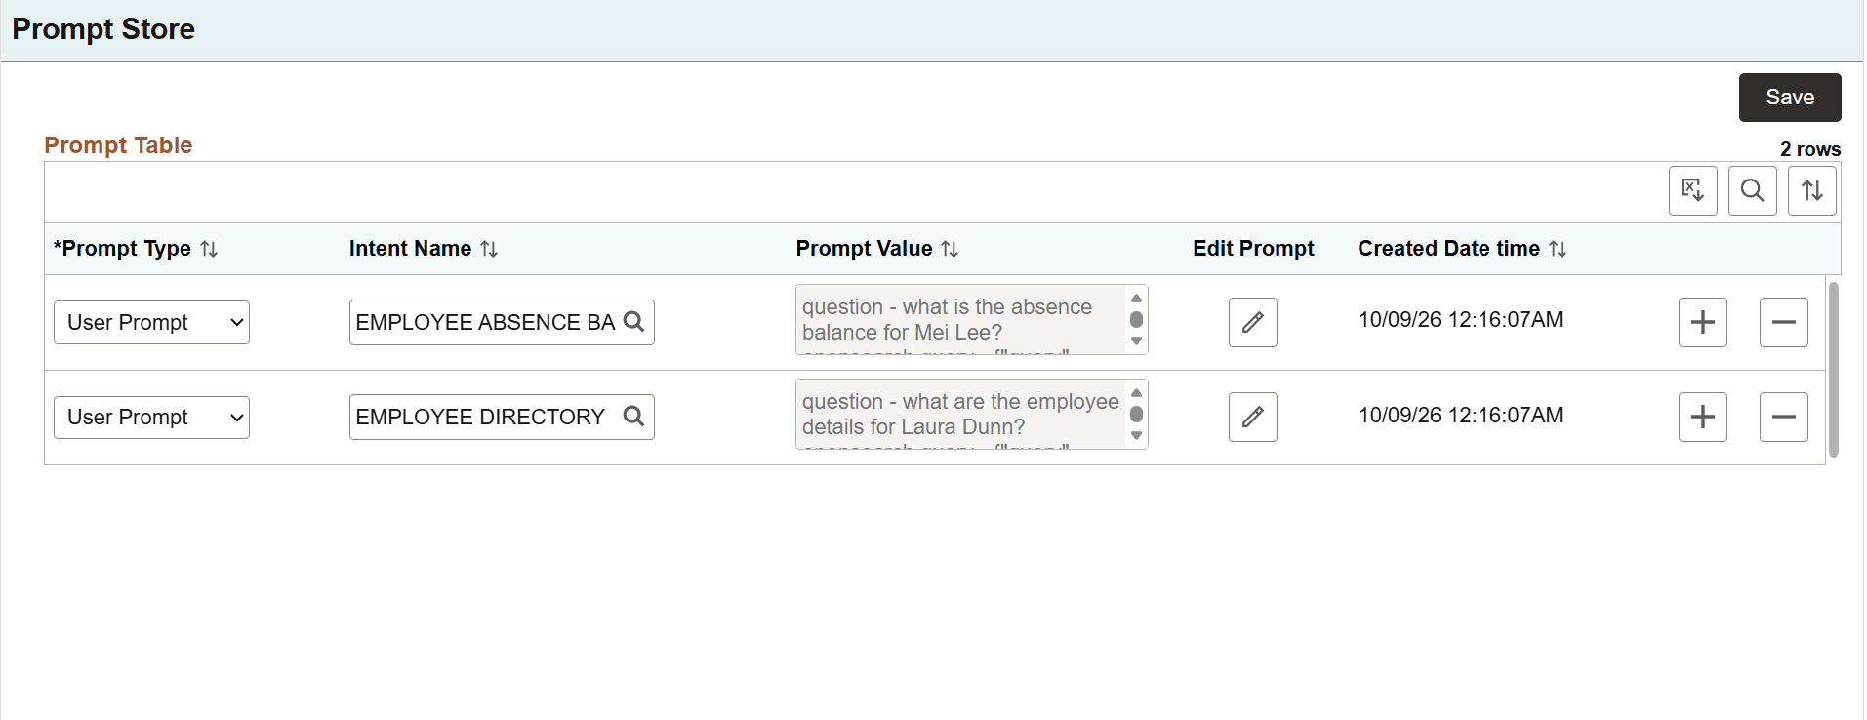Sort by Prompt Value column
The width and height of the screenshot is (1867, 720).
click(x=950, y=249)
